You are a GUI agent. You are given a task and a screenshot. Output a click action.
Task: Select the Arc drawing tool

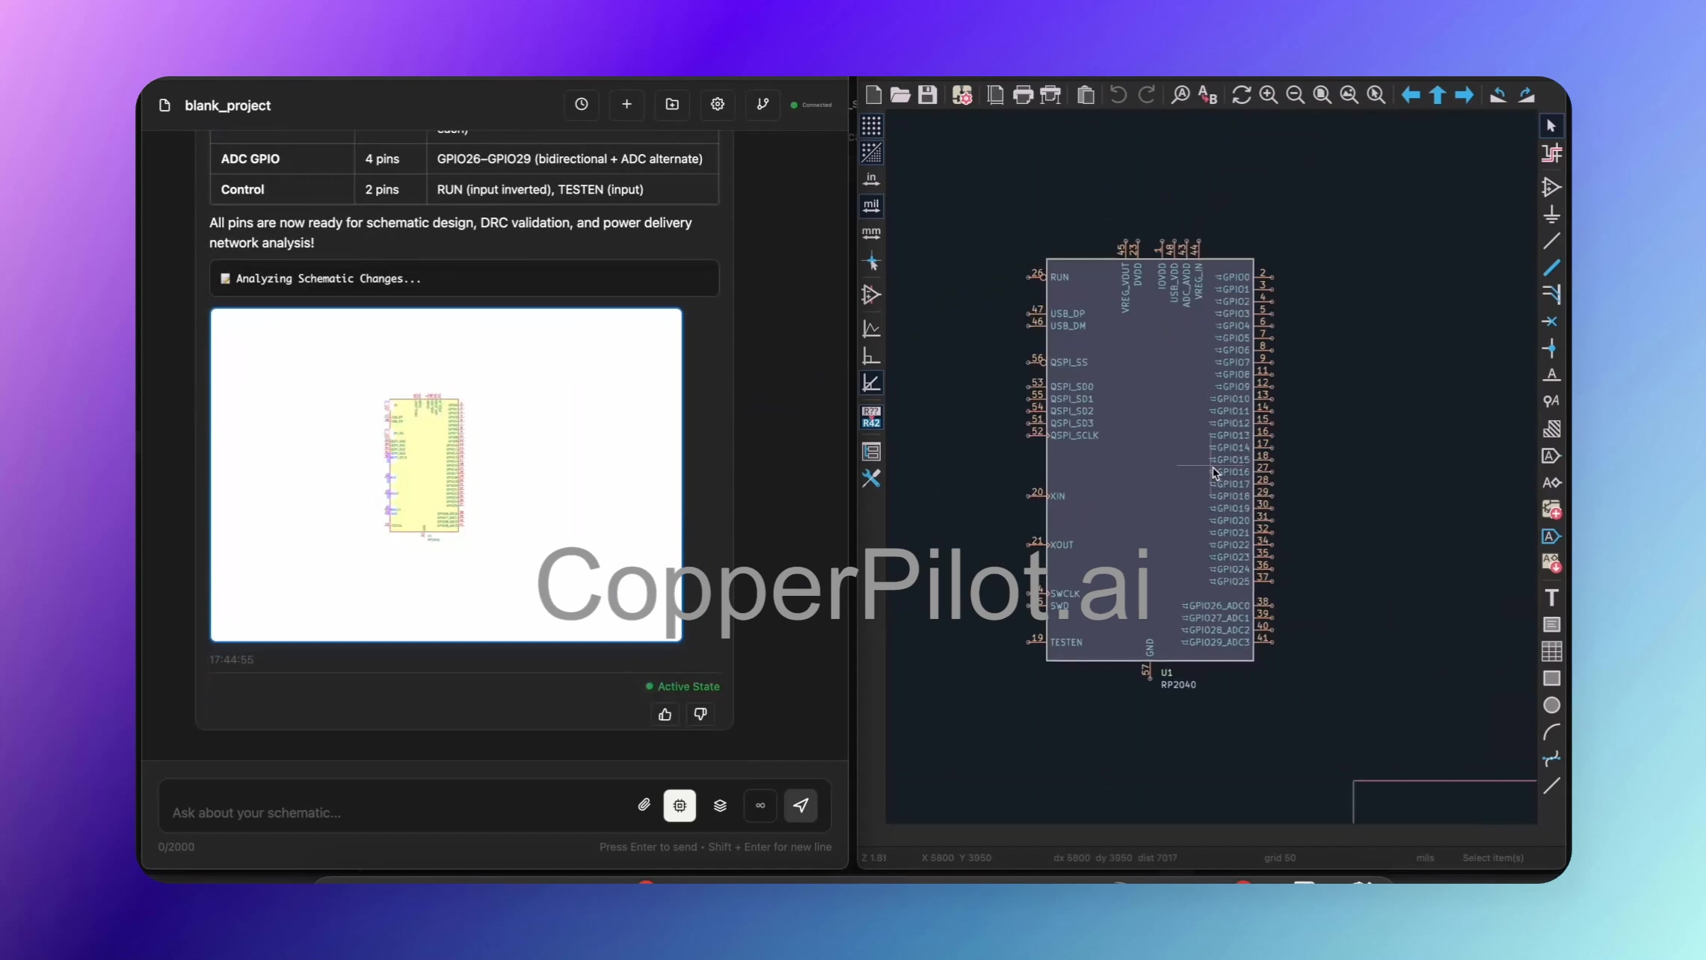[1551, 732]
